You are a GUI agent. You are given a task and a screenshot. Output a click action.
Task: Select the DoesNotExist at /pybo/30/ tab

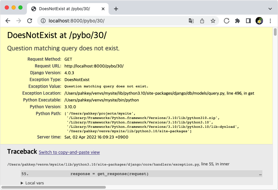pyautogui.click(x=67, y=9)
